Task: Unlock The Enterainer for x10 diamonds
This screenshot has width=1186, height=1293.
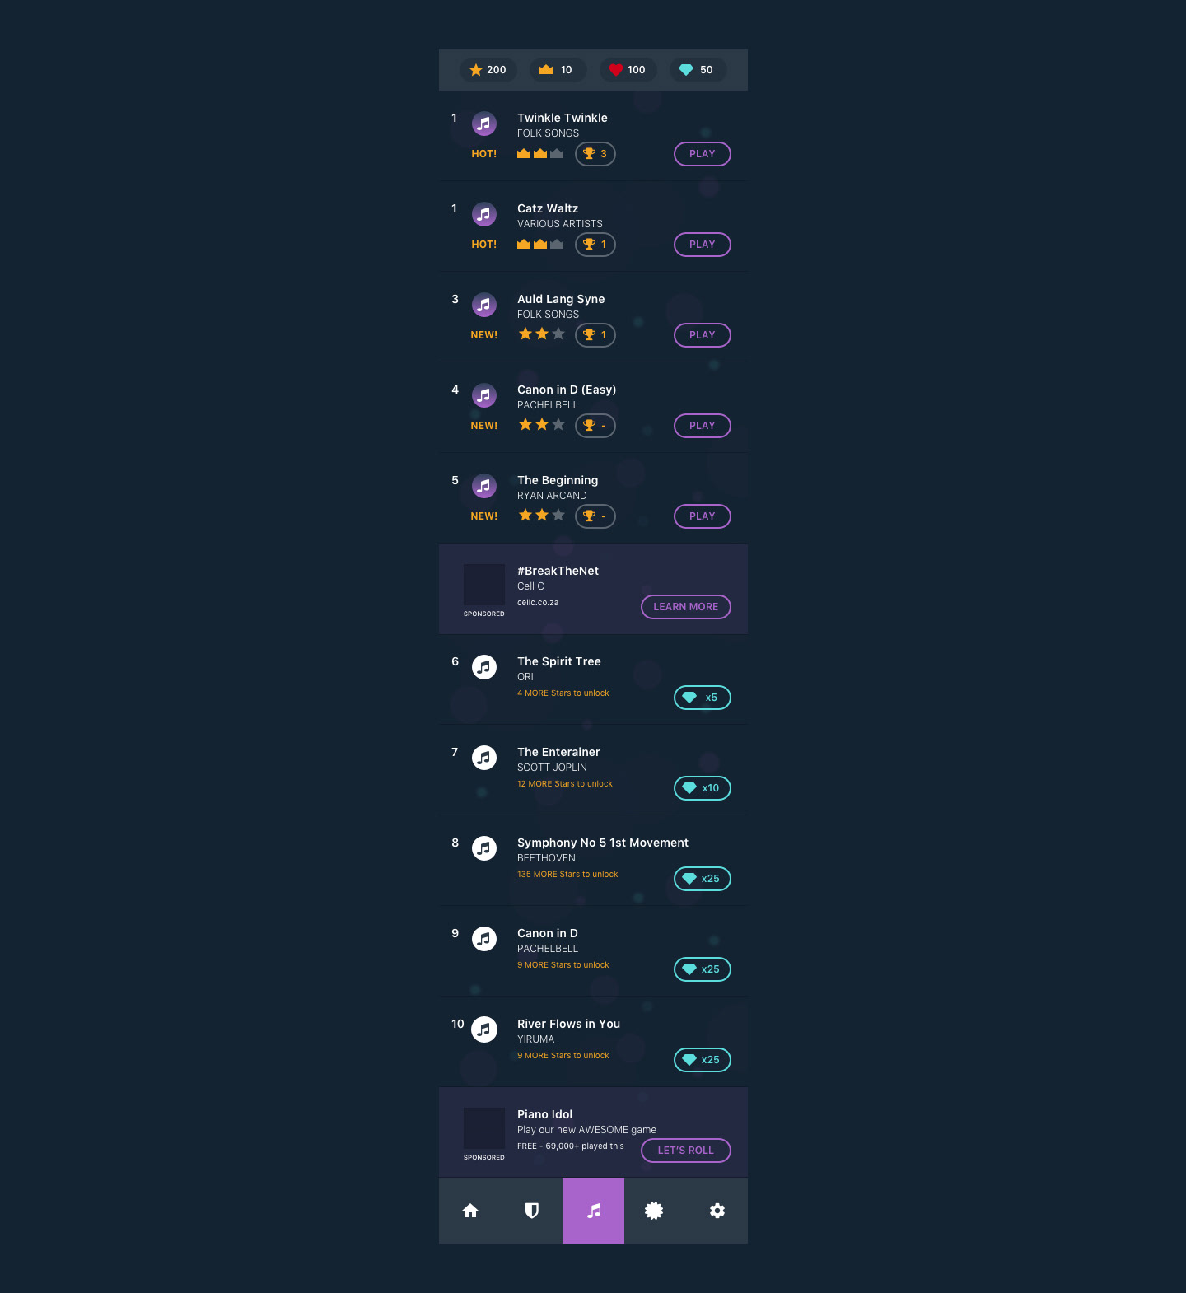Action: (x=703, y=788)
